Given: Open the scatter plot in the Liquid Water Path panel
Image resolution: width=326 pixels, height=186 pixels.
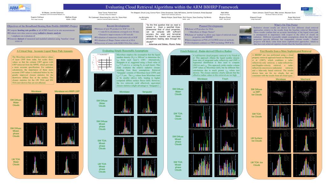Looking at the screenshot, I should pos(68,71).
